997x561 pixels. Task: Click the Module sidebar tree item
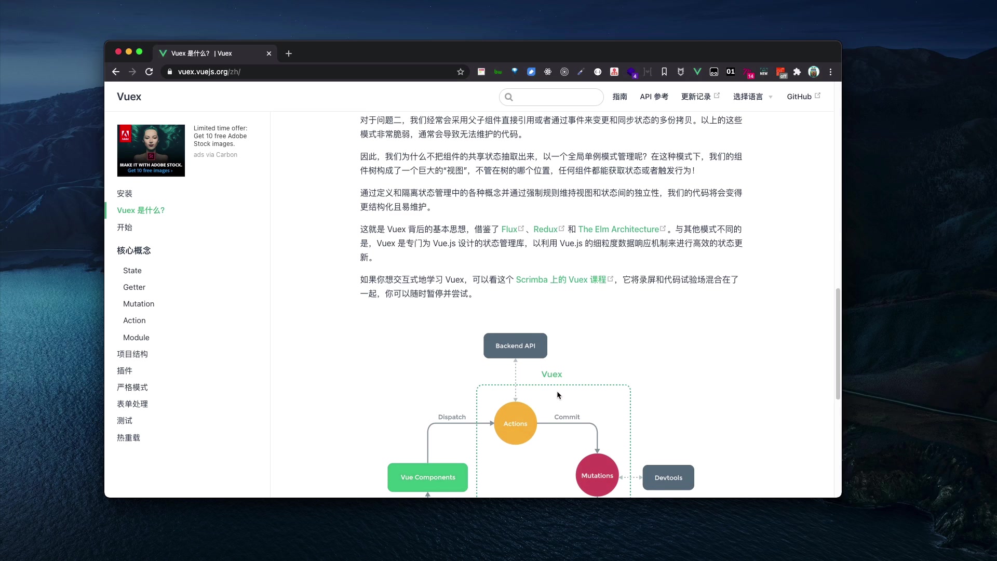coord(136,337)
